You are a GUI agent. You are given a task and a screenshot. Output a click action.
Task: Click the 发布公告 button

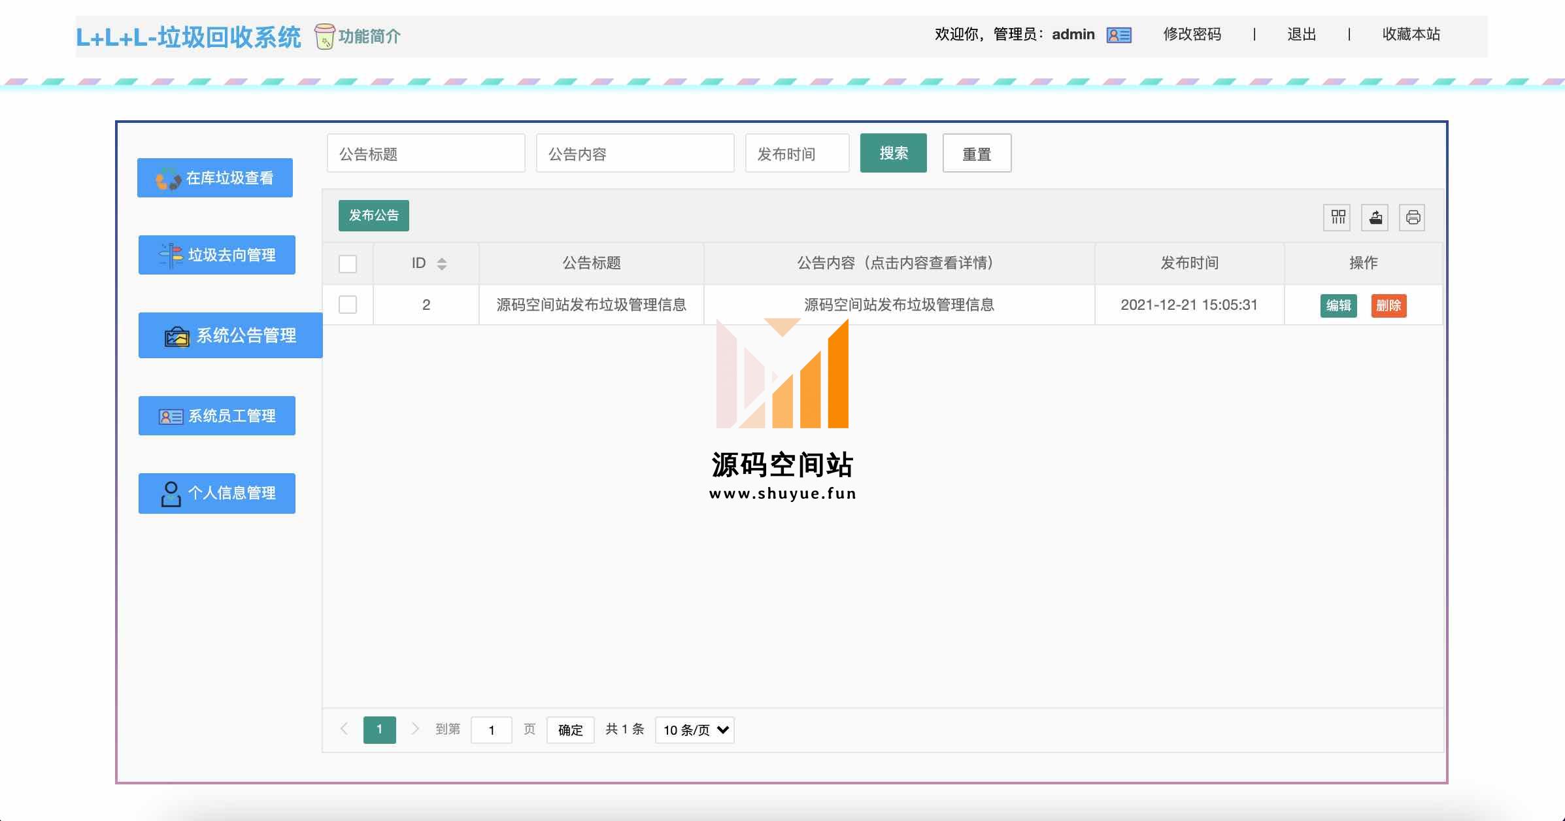pos(374,216)
